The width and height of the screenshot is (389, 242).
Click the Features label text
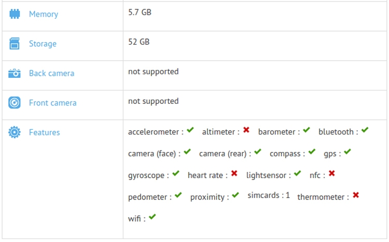pos(44,132)
